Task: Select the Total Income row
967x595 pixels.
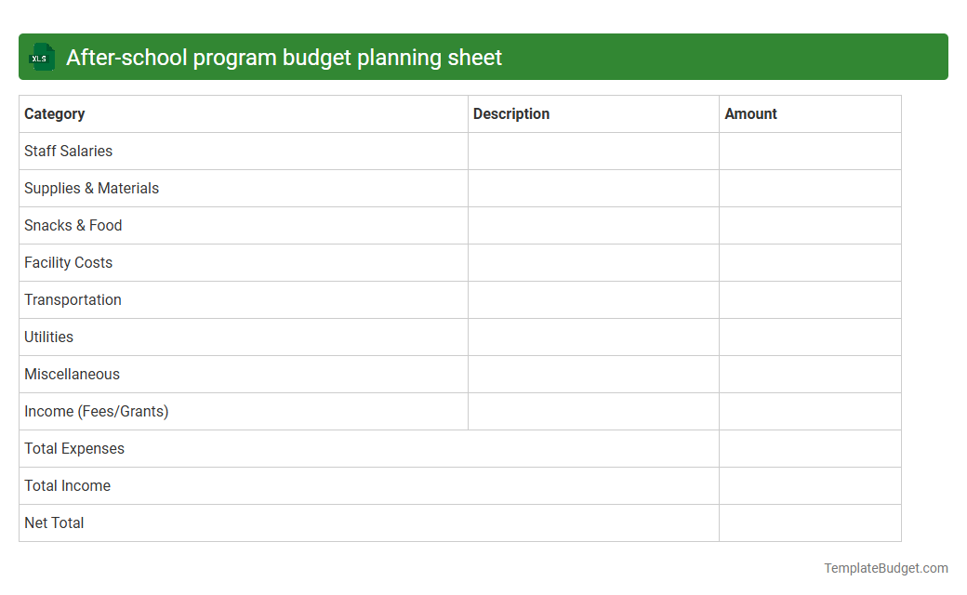Action: 67,485
